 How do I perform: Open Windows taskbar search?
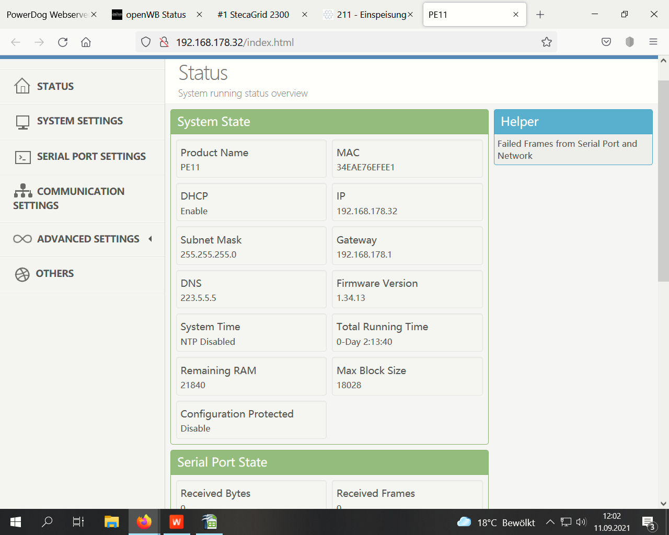click(x=47, y=522)
